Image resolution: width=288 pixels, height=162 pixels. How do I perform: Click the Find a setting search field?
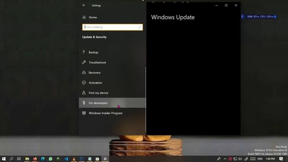tap(112, 27)
